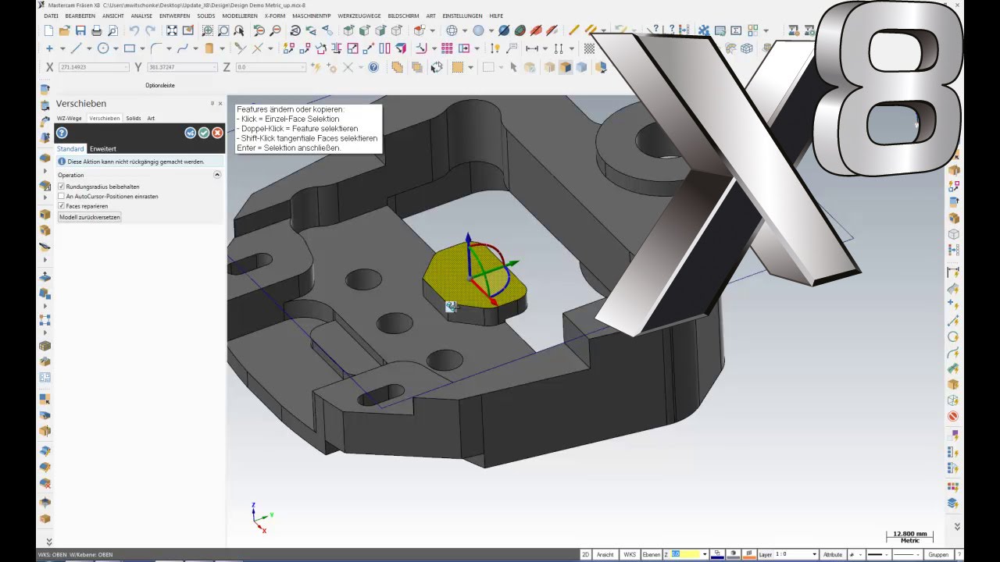Click the Zoom window icon
The image size is (1000, 562).
click(x=207, y=30)
